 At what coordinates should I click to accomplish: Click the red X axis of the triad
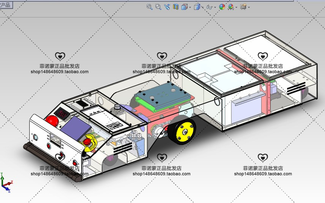[8, 184]
